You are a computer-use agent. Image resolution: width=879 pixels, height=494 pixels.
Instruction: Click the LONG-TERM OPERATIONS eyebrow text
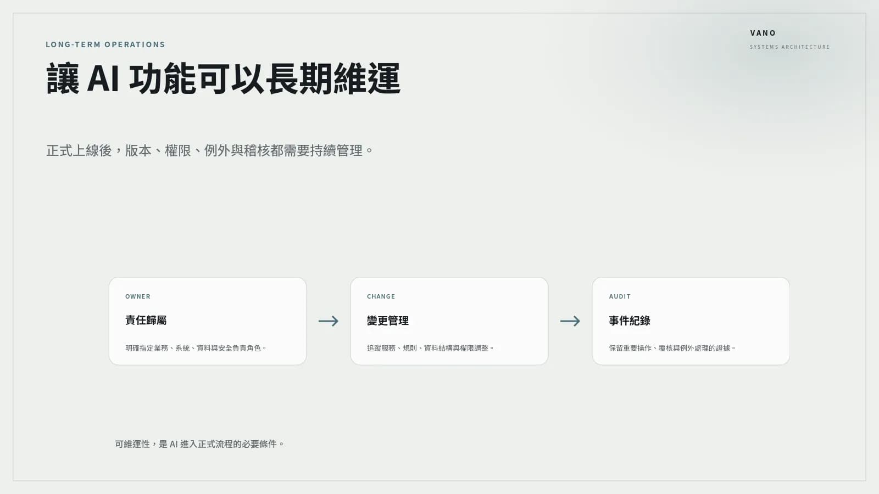tap(105, 44)
